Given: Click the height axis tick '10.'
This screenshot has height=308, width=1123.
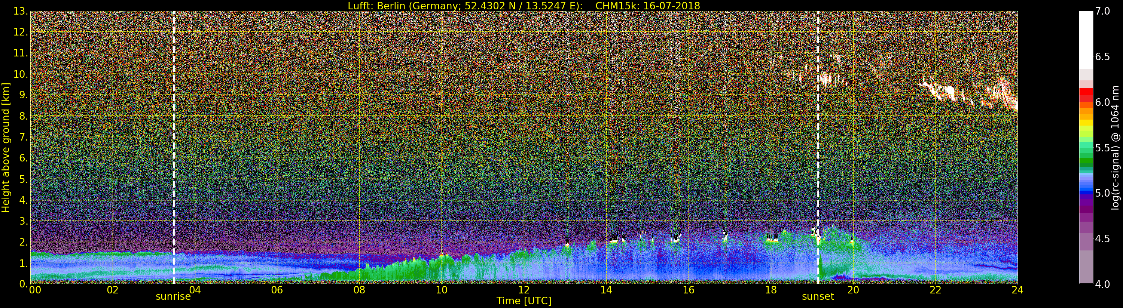Looking at the screenshot, I should (x=21, y=74).
